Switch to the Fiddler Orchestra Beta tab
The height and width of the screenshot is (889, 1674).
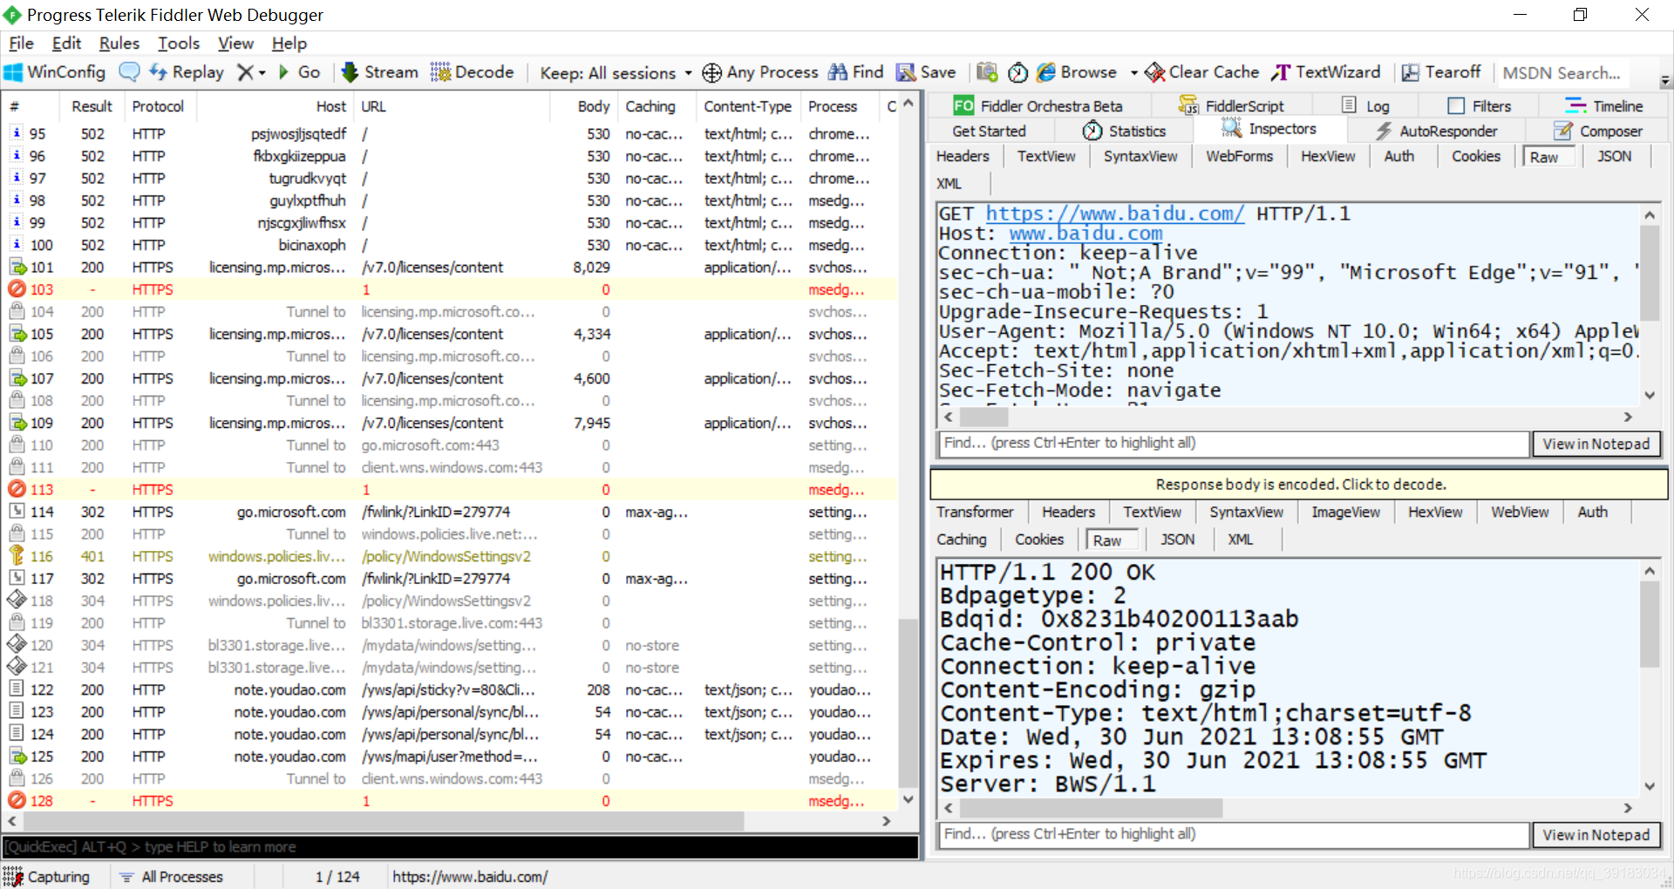(x=1038, y=106)
